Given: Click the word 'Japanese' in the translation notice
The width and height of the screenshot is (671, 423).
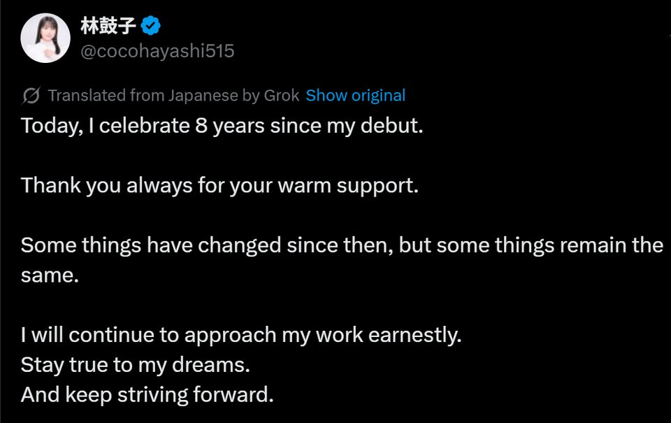Looking at the screenshot, I should pyautogui.click(x=203, y=96).
